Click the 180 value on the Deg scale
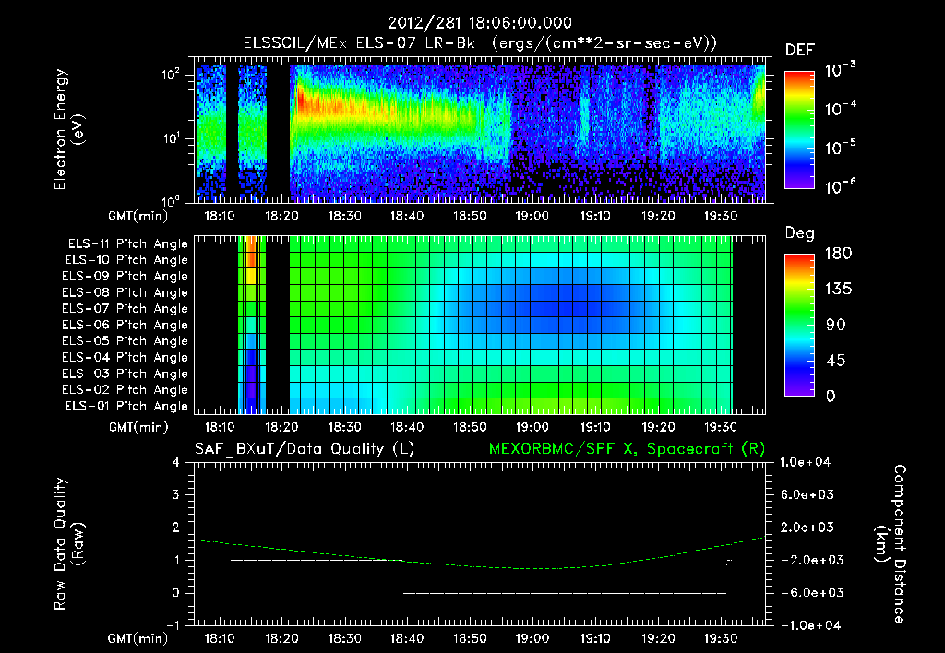The image size is (945, 653). pyautogui.click(x=838, y=253)
